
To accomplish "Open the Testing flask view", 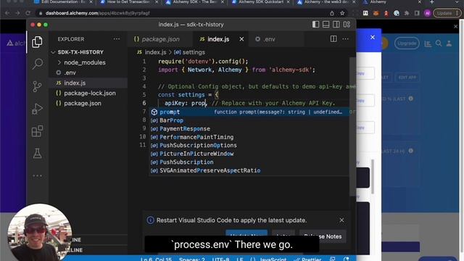I will pyautogui.click(x=37, y=153).
